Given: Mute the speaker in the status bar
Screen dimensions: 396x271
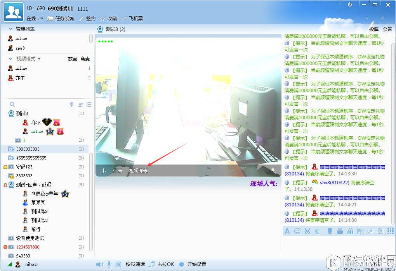Looking at the screenshot, I should pos(100,264).
